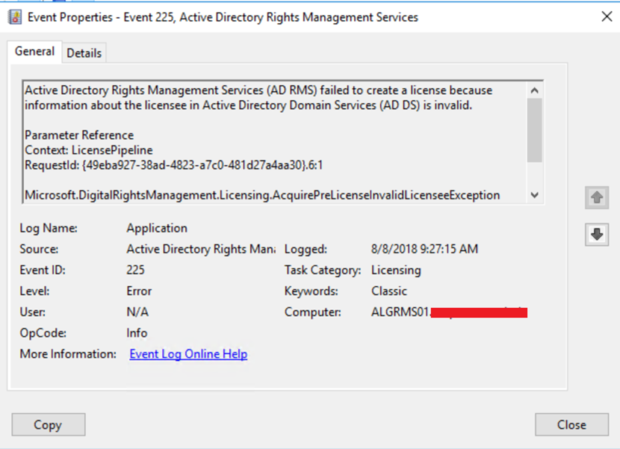Click the Level value Error

[139, 291]
